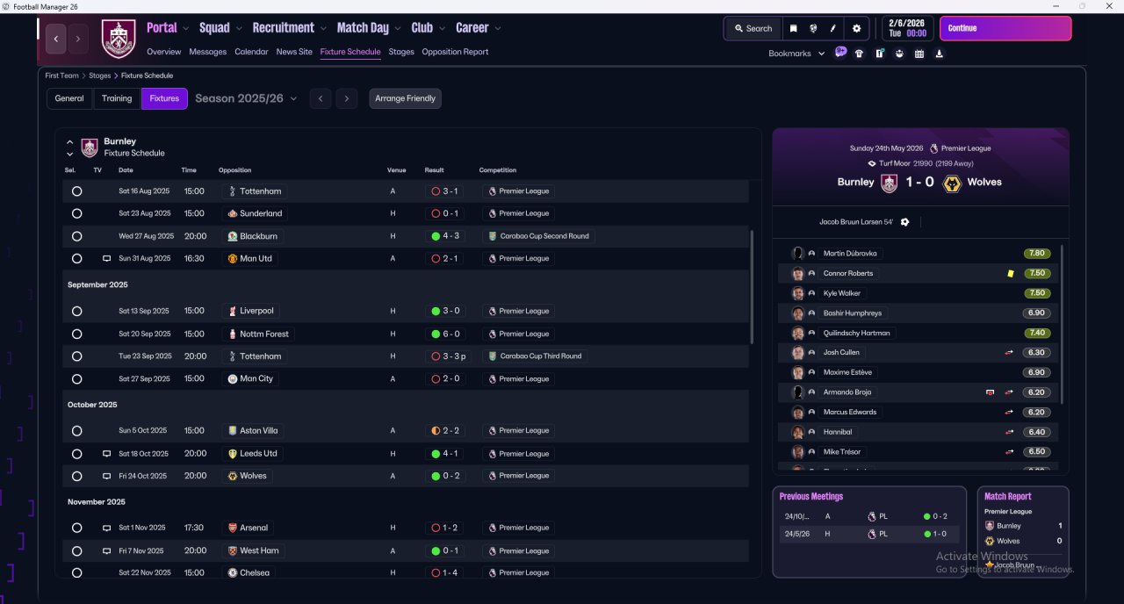Click the download tray bookmark icon
The height and width of the screenshot is (604, 1124).
940,54
